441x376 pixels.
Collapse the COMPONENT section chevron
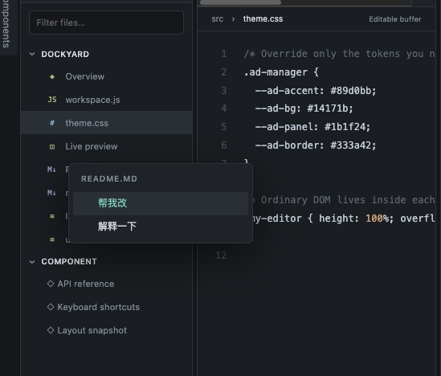pyautogui.click(x=32, y=262)
